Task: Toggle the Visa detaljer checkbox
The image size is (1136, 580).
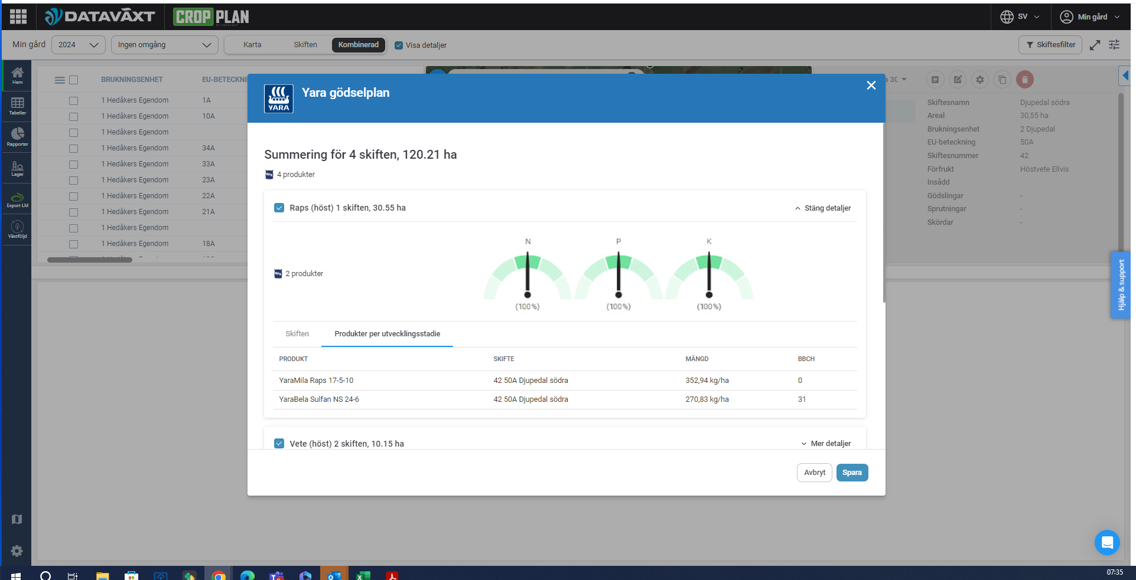Action: 399,45
